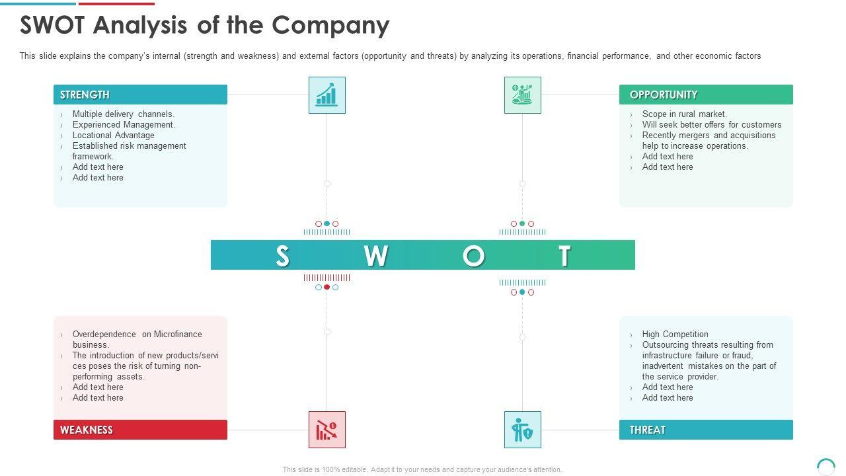This screenshot has width=846, height=476.
Task: Click the circular logo icon in bottom corner
Action: pos(826,466)
